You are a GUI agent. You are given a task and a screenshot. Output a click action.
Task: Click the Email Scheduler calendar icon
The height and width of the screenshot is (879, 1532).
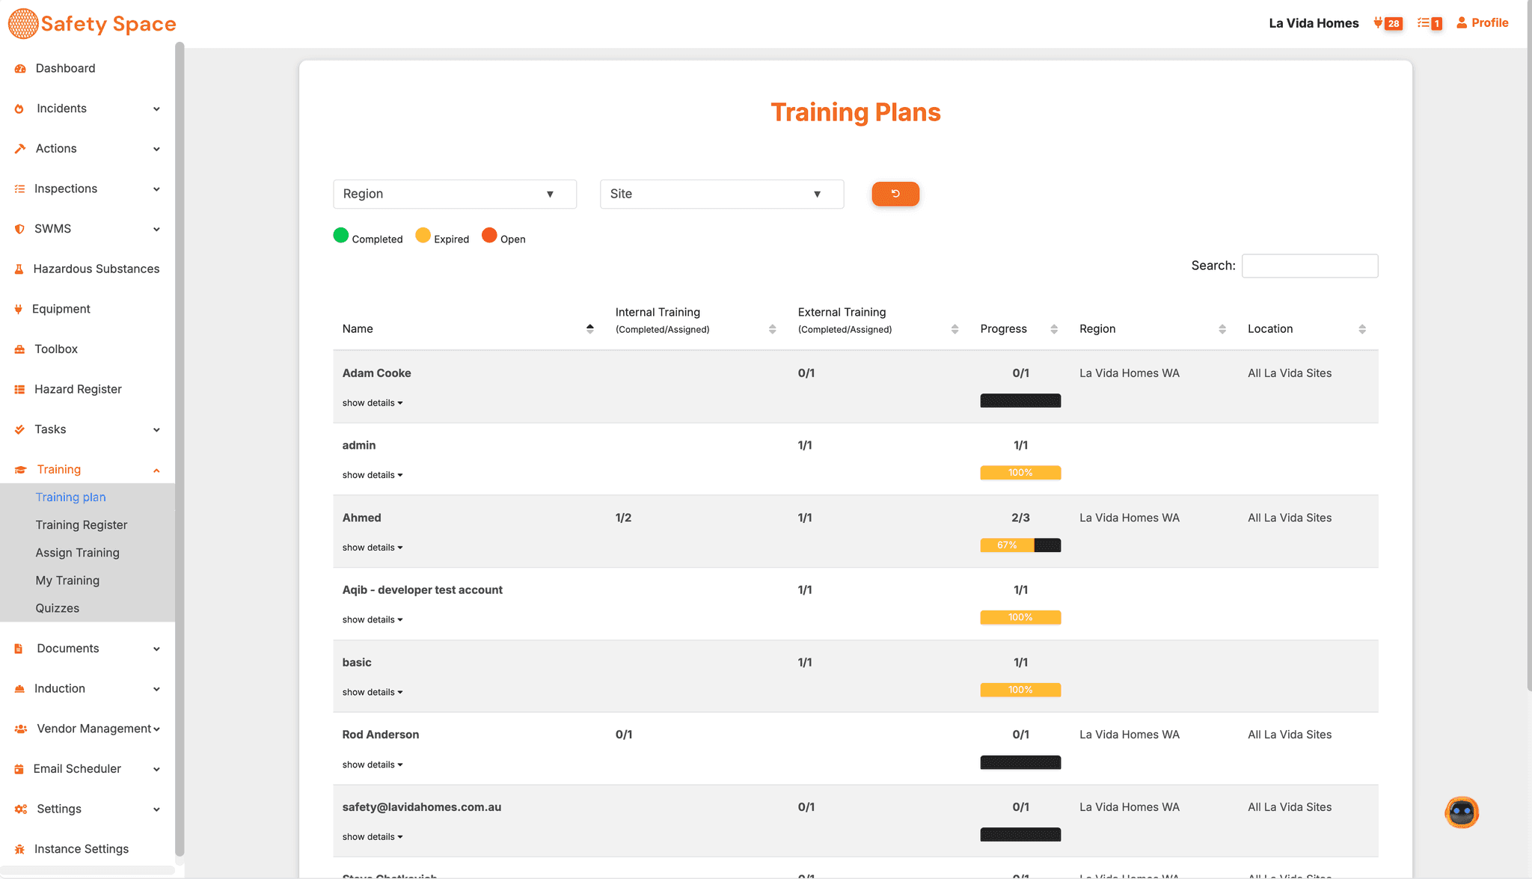(x=19, y=769)
